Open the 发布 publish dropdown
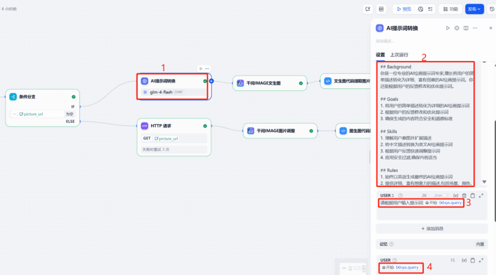The width and height of the screenshot is (496, 275). coord(474,9)
